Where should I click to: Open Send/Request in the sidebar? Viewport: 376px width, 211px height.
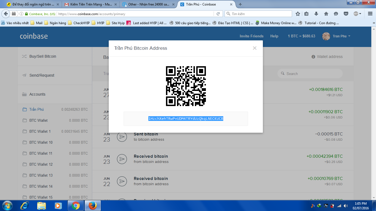(x=55, y=75)
